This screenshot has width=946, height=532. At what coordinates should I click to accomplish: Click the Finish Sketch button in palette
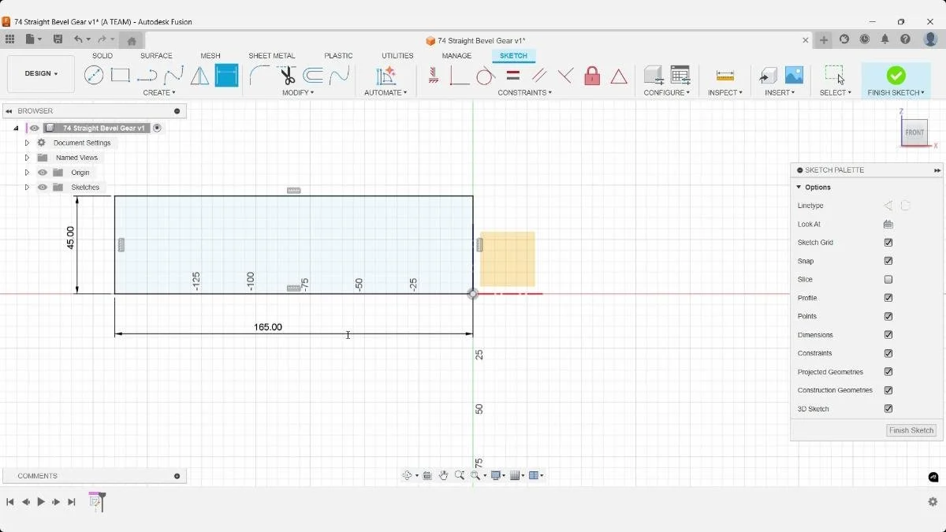911,430
